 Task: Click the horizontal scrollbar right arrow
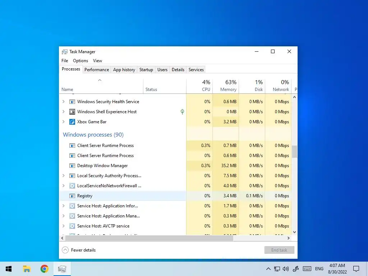(289, 238)
